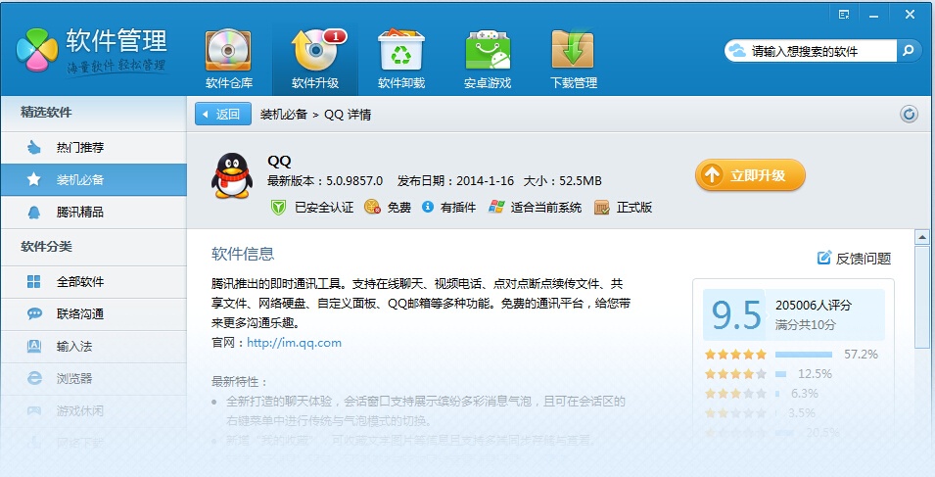Click the thumb icon beside 热门推荐
The width and height of the screenshot is (935, 477).
(34, 147)
